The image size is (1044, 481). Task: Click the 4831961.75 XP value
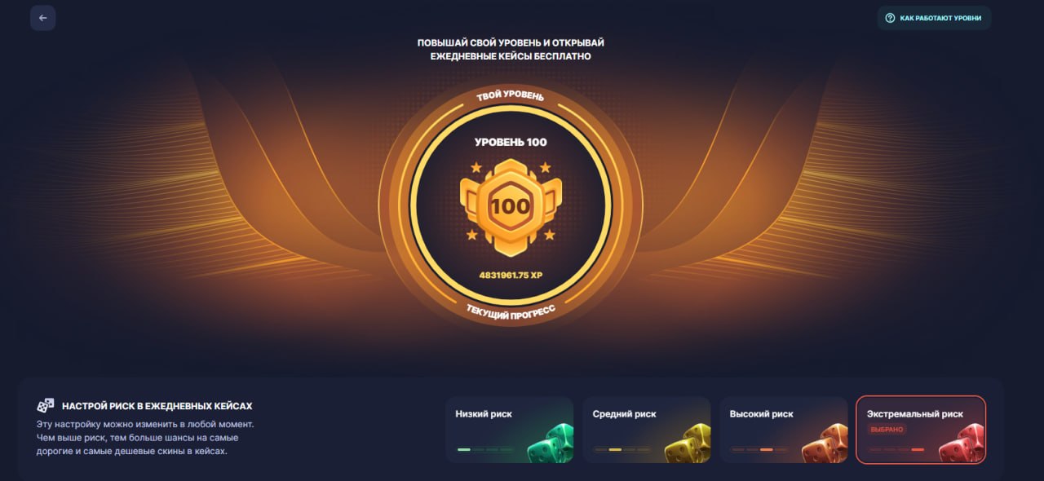[x=511, y=275]
